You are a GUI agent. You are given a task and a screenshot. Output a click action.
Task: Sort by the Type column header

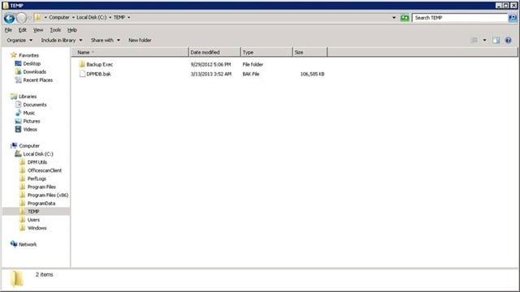[x=266, y=52]
